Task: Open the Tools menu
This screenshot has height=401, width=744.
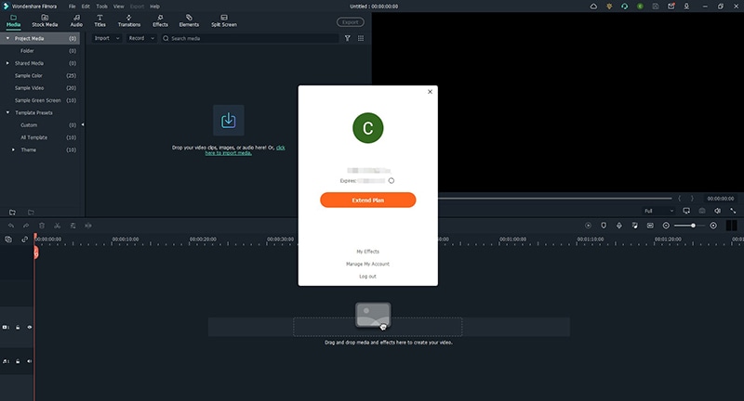Action: [102, 6]
